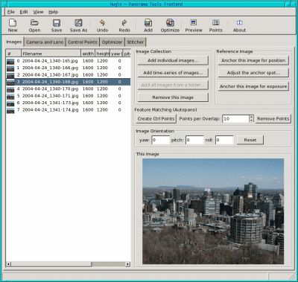
Task: Click the Redo toolbar icon
Action: (124, 25)
